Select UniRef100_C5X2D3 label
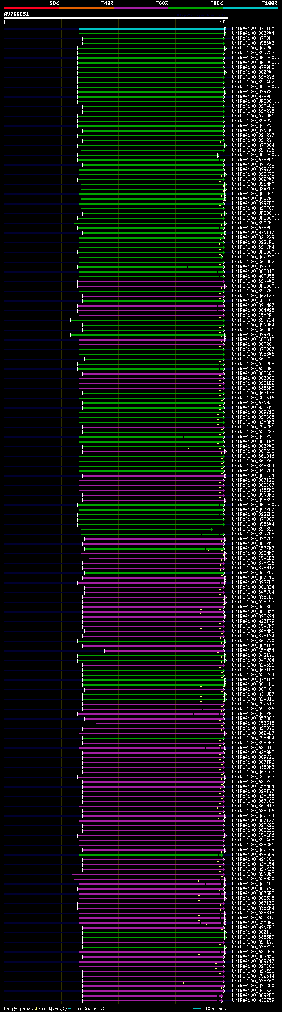282x1012 pixels. tap(253, 558)
